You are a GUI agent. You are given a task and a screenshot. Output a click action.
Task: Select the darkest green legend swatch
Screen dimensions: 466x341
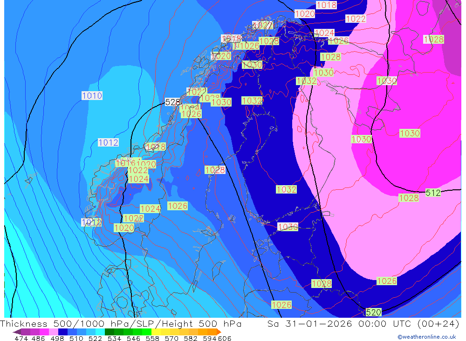point(110,332)
